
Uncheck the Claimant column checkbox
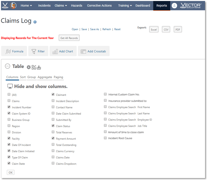tap(53, 95)
